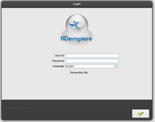Click the Login title bar text
Viewport: 155px width, 122px height.
(x=77, y=4)
